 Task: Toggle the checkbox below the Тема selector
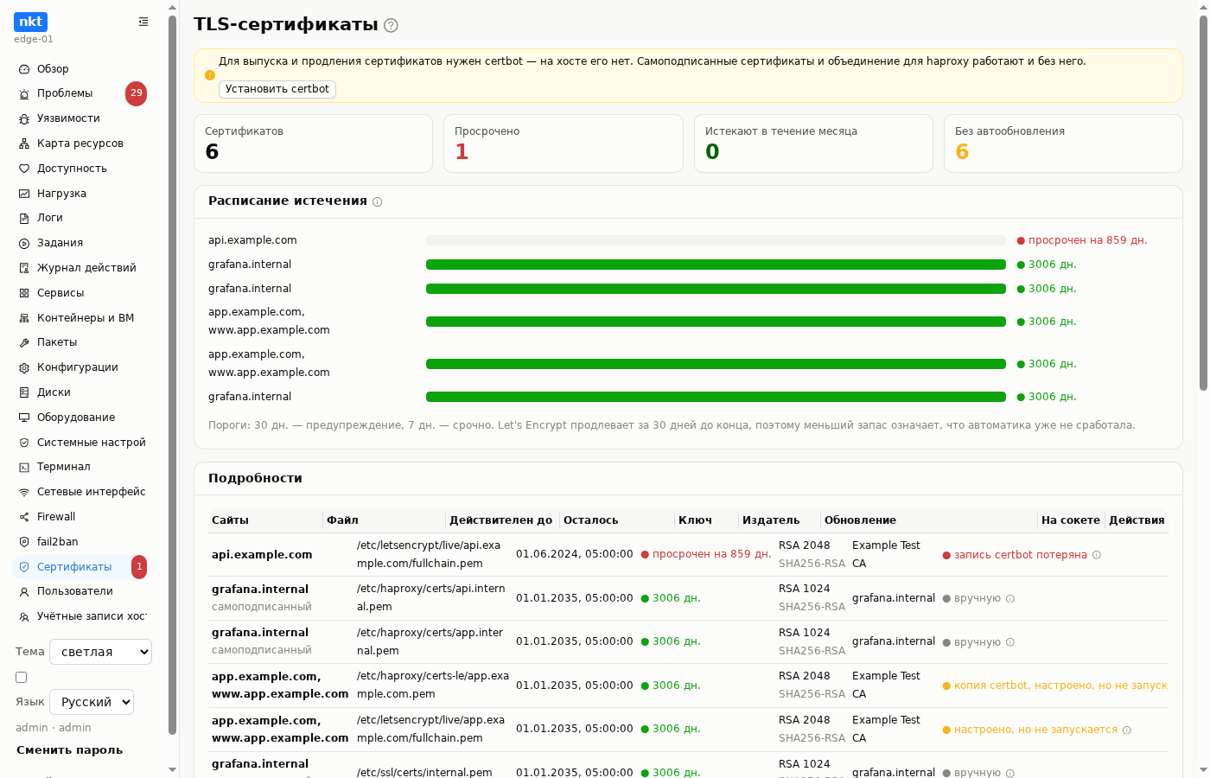tap(22, 678)
